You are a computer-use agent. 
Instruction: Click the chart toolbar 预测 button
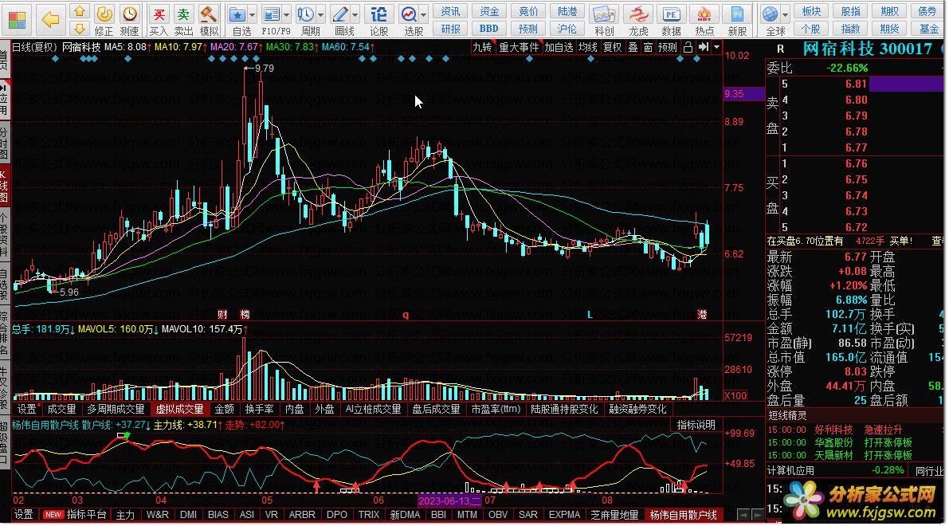click(668, 47)
